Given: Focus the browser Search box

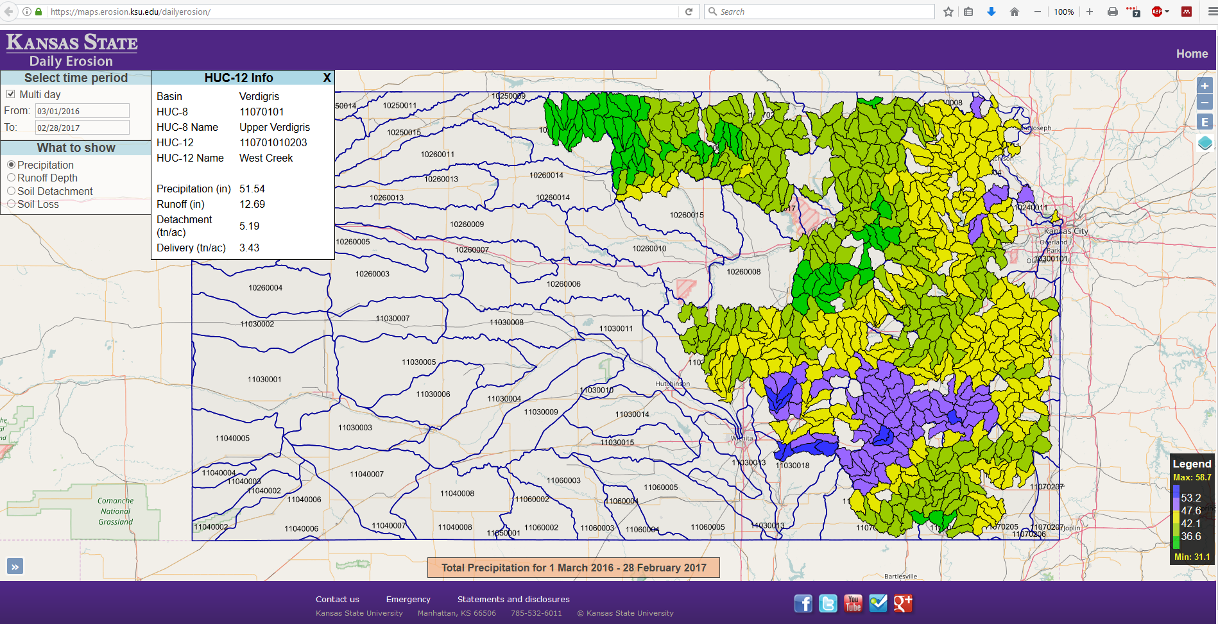Looking at the screenshot, I should pyautogui.click(x=819, y=12).
